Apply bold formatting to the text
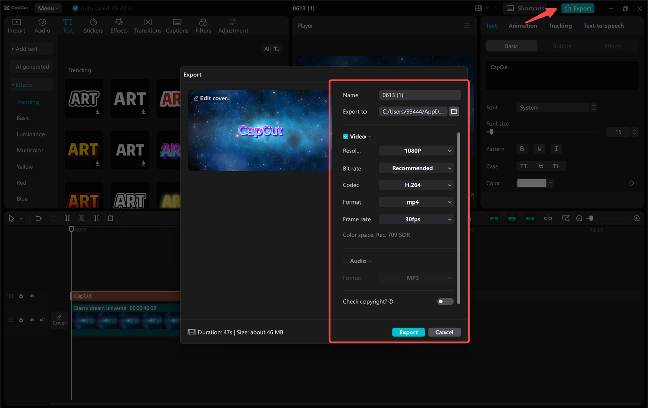This screenshot has height=408, width=648. tap(522, 148)
